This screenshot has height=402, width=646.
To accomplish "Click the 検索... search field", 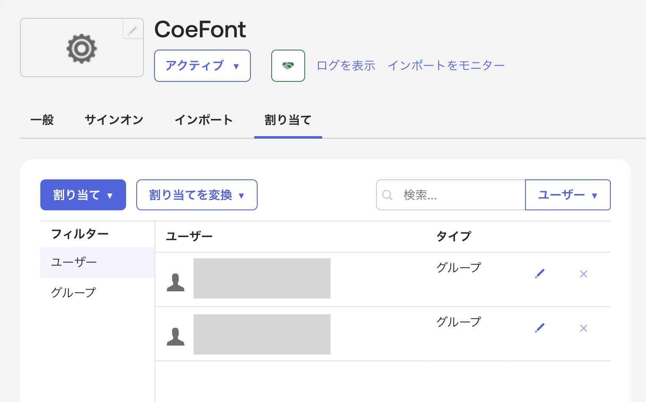I will (x=451, y=195).
